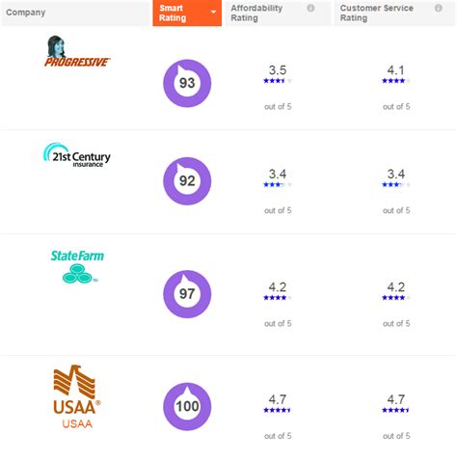The width and height of the screenshot is (457, 462).
Task: Sort by the Smart Rating column
Action: point(187,13)
